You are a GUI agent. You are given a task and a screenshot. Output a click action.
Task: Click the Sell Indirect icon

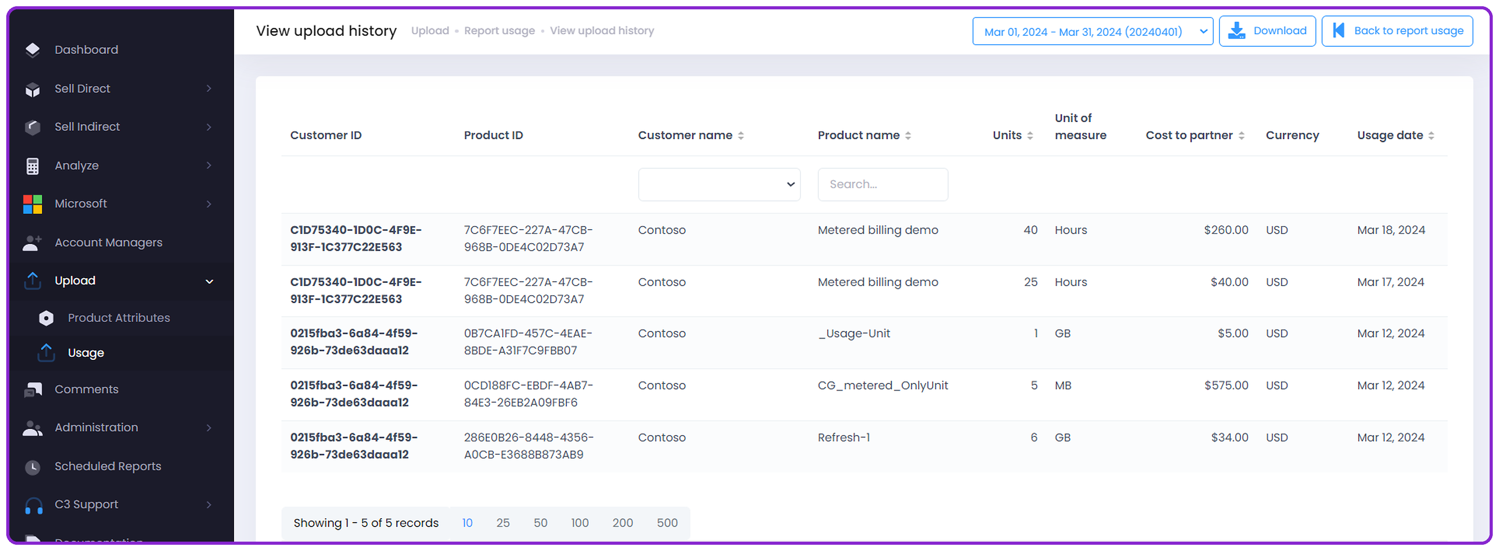point(32,127)
